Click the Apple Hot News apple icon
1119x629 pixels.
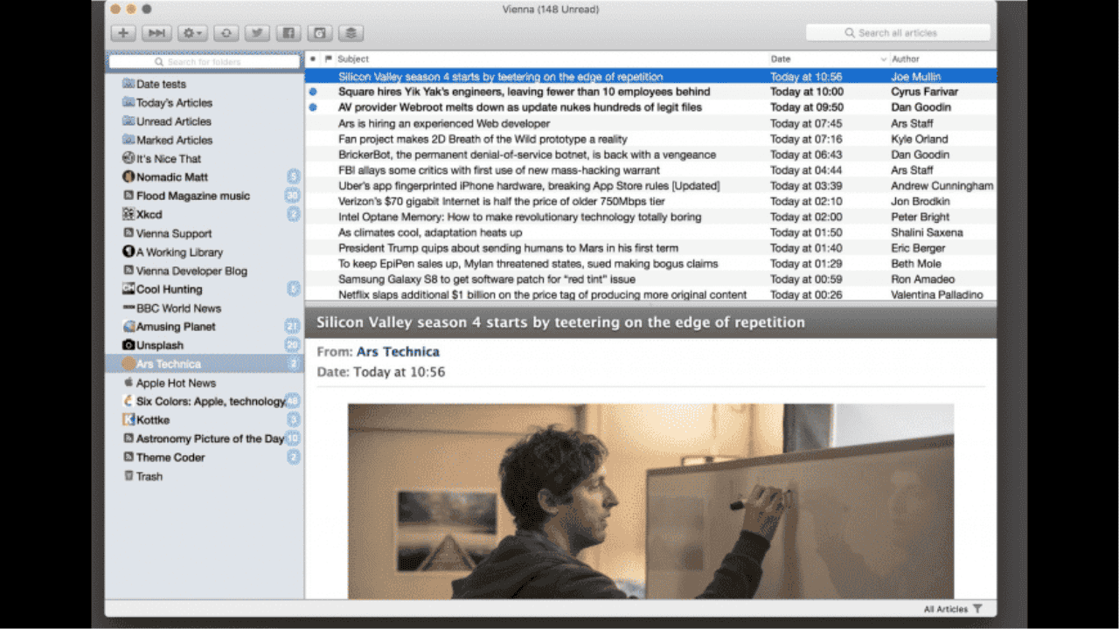(x=129, y=383)
